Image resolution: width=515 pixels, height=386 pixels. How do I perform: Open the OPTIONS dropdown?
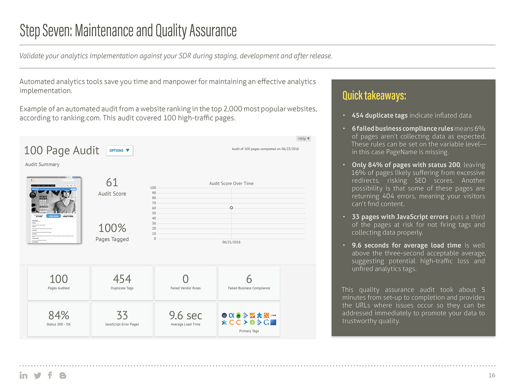coord(119,151)
